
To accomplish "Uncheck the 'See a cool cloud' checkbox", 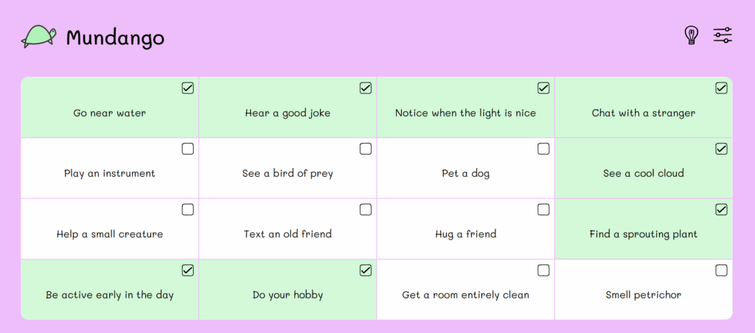I will click(721, 149).
